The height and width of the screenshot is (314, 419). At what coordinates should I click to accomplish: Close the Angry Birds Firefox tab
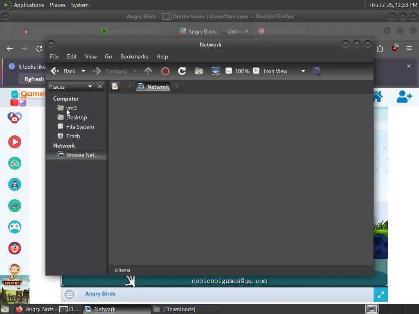coord(247,31)
